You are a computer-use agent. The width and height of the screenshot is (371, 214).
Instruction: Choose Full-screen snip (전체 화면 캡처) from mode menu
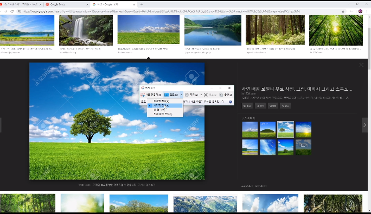(165, 114)
